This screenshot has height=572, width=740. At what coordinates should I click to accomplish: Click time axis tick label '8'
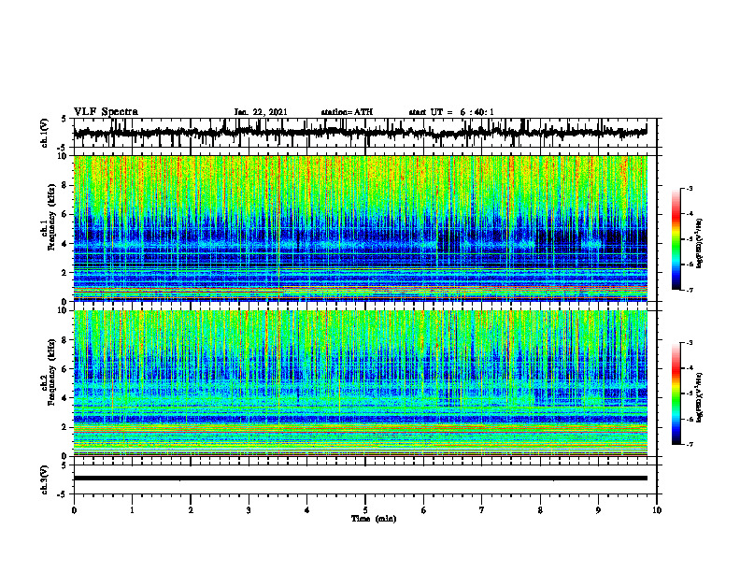point(540,510)
